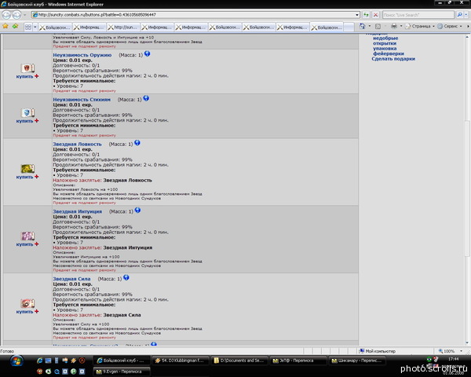Open Favorites Center with the yellow star

point(5,27)
